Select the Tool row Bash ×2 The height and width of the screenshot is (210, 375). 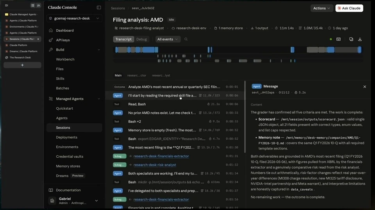click(x=175, y=121)
